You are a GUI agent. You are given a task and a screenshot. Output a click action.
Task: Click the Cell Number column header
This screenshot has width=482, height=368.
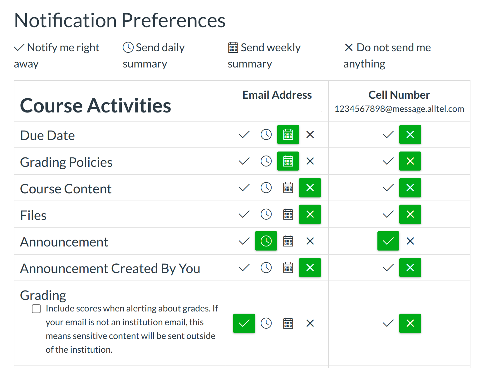pyautogui.click(x=399, y=95)
